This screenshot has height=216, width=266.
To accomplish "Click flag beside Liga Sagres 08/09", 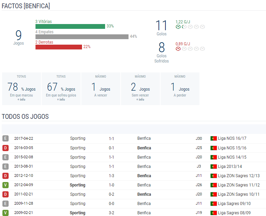I will 214,213.
